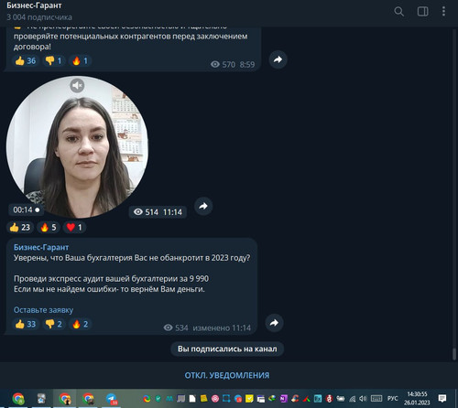The height and width of the screenshot is (408, 458).
Task: Toggle thumbs-down reaction with count 2
Action: pos(53,324)
